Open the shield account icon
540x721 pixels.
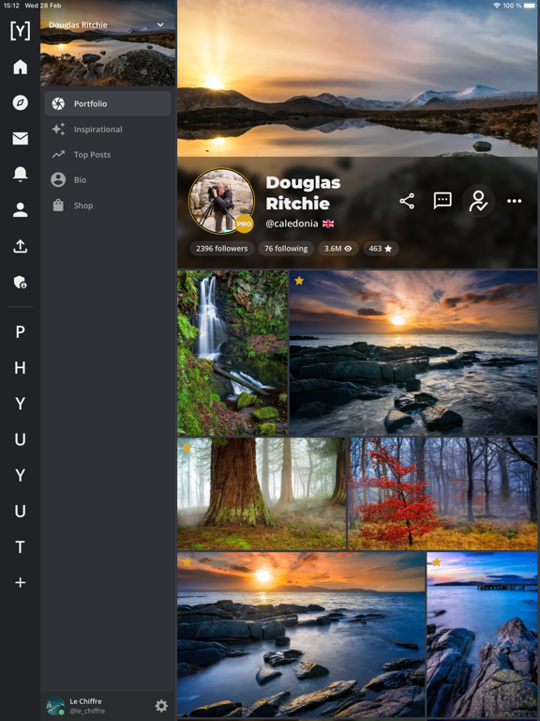(x=21, y=282)
